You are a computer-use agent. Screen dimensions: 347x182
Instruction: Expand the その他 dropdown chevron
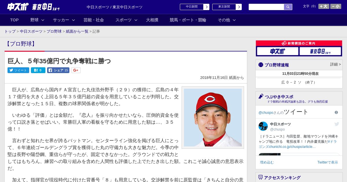click(234, 20)
